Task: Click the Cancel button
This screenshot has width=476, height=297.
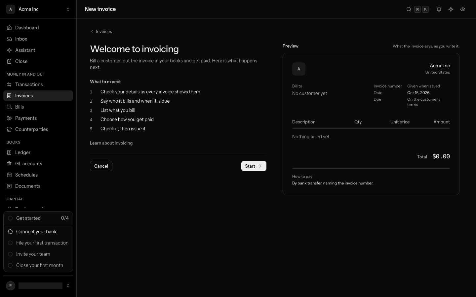Action: [101, 166]
